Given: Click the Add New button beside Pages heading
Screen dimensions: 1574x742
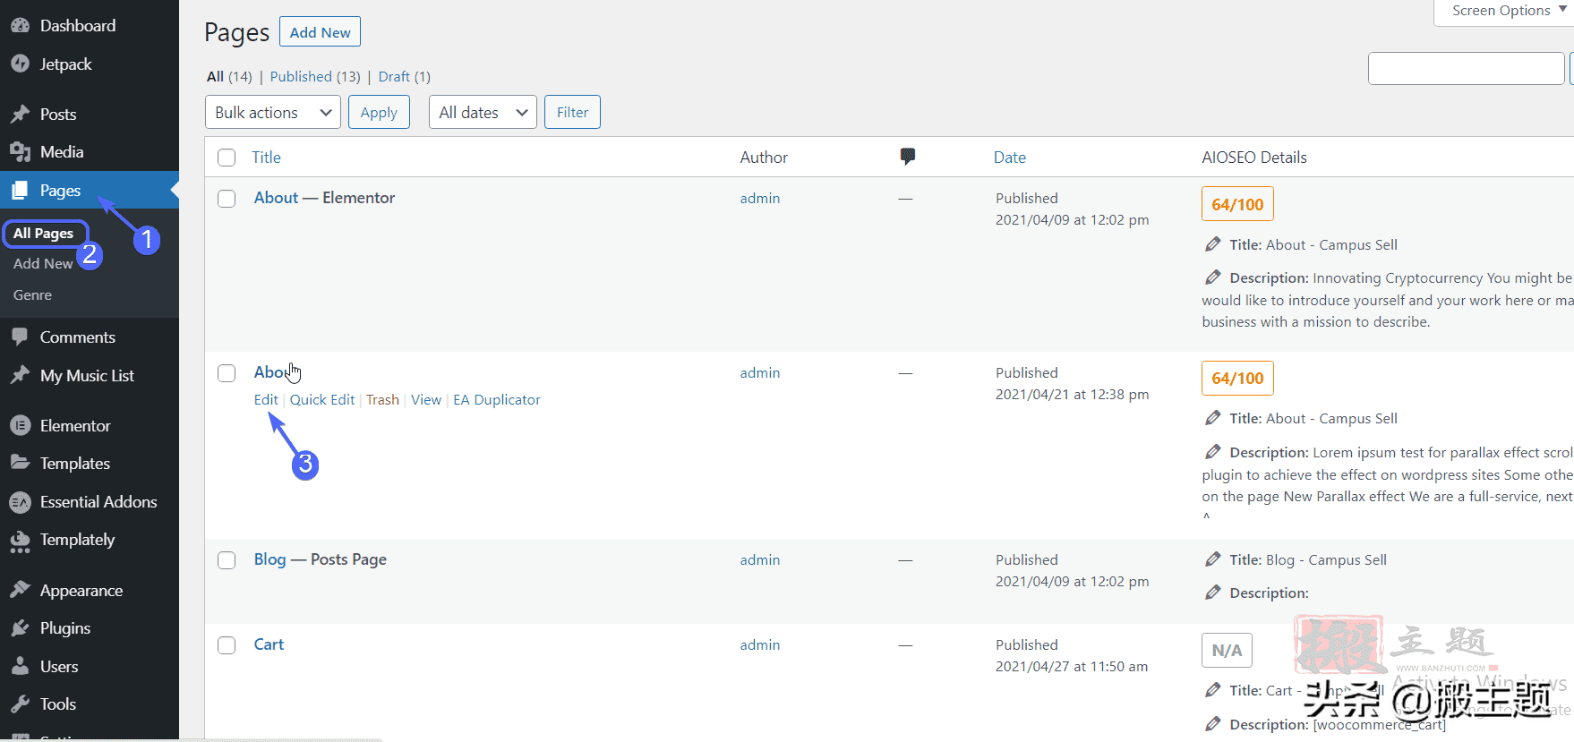Looking at the screenshot, I should (320, 32).
